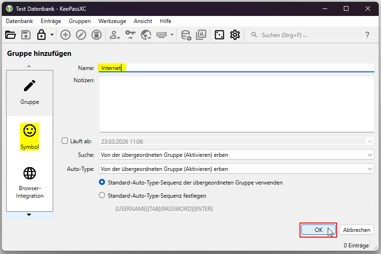The width and height of the screenshot is (381, 254).
Task: Lock the database with the padlock icon
Action: tap(41, 35)
